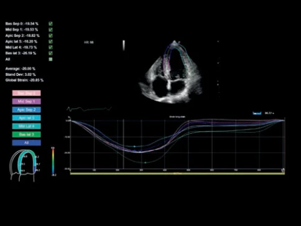The image size is (301, 226).
Task: Select the blue Apic Sep 2 button
Action: [x=27, y=110]
